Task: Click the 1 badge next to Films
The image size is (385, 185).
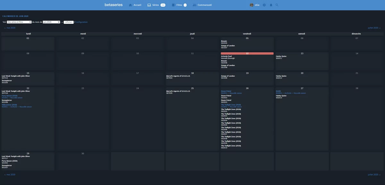Action: pyautogui.click(x=185, y=5)
